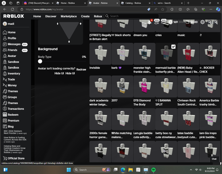Go back in the browser
This screenshot has width=222, height=174.
pos(5,9)
